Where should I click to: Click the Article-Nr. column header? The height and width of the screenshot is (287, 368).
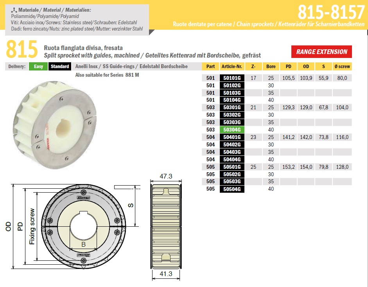point(232,67)
